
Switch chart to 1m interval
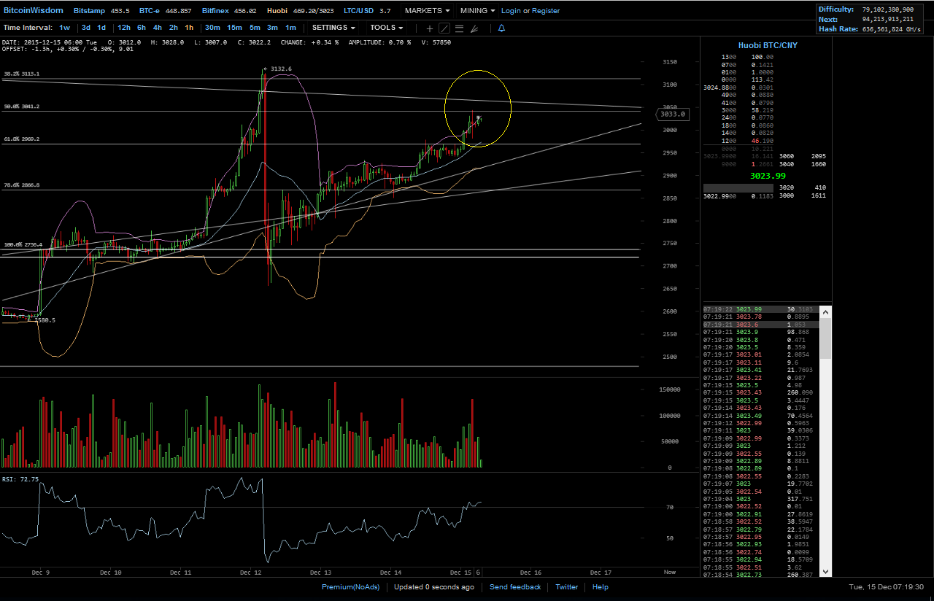290,28
